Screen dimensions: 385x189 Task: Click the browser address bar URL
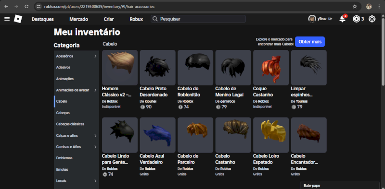(x=99, y=7)
